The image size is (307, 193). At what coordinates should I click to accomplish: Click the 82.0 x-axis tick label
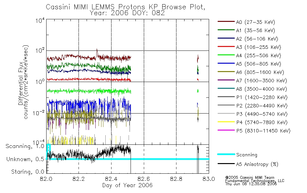pyautogui.click(x=46, y=179)
